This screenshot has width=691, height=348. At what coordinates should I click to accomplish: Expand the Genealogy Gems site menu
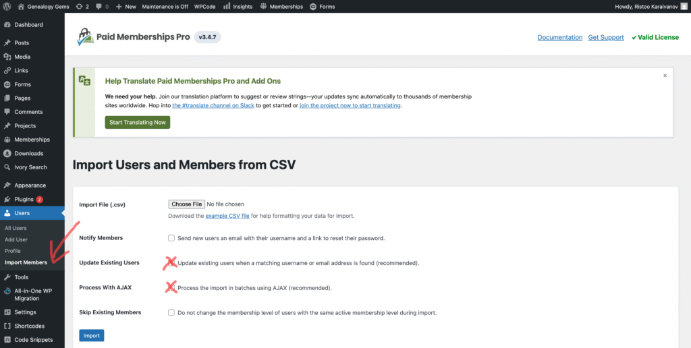[48, 6]
